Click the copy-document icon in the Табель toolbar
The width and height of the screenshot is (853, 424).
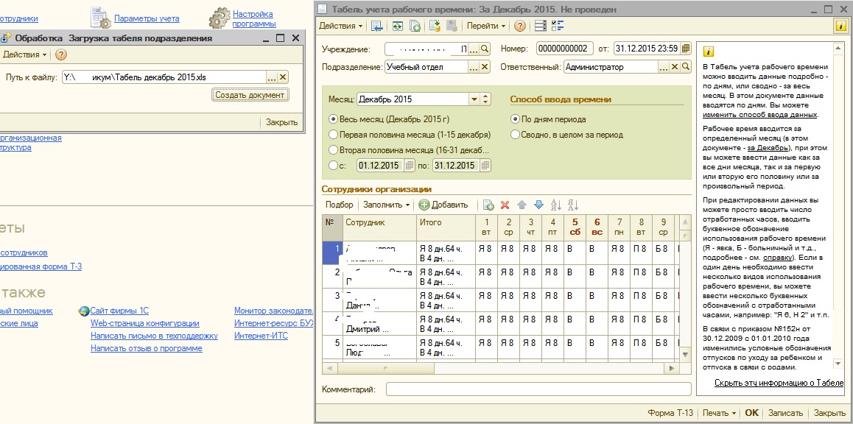(415, 26)
